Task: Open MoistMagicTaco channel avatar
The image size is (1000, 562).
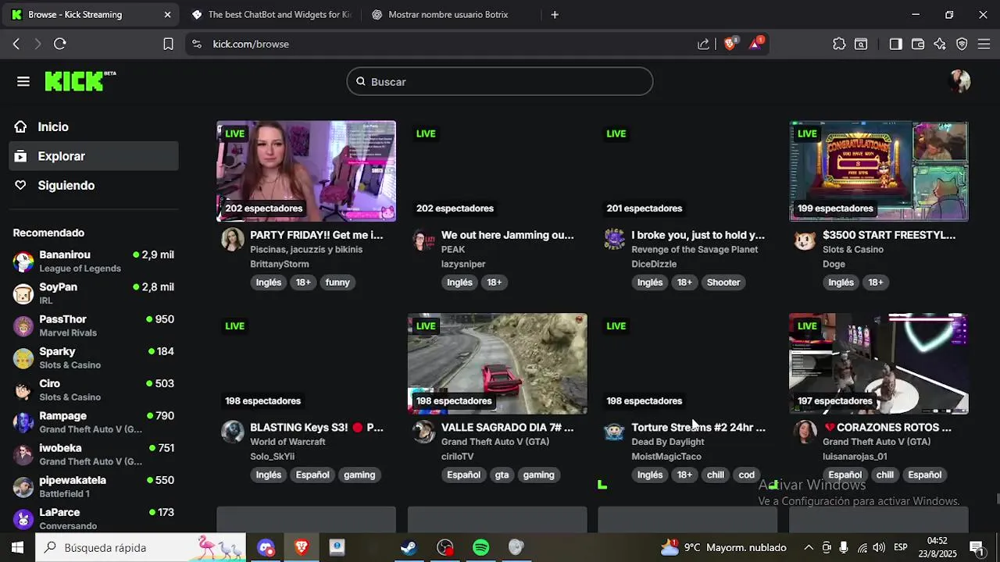Action: pyautogui.click(x=614, y=432)
